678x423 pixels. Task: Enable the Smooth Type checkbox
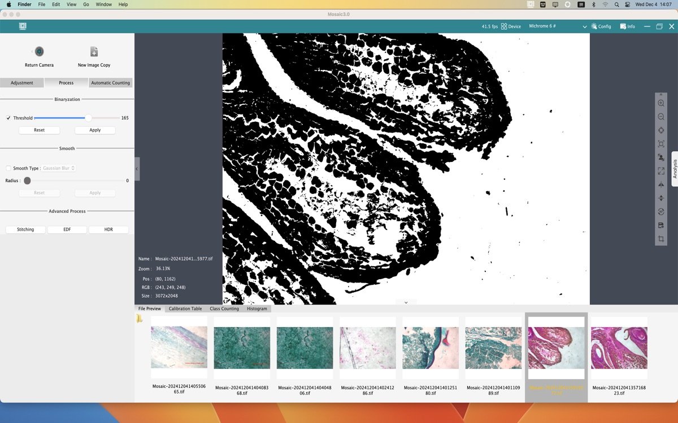pos(8,168)
